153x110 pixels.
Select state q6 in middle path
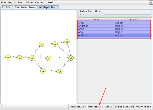coord(49,59)
